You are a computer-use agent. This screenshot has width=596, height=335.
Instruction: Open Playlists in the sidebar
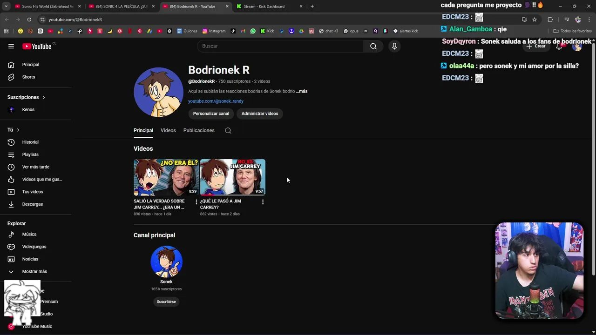click(x=30, y=154)
